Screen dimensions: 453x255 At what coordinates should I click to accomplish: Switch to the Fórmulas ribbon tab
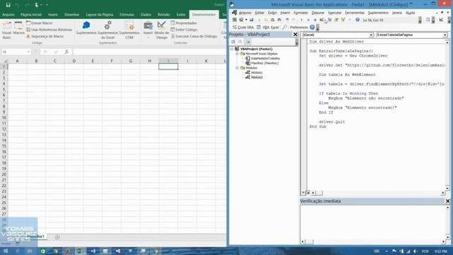[127, 14]
